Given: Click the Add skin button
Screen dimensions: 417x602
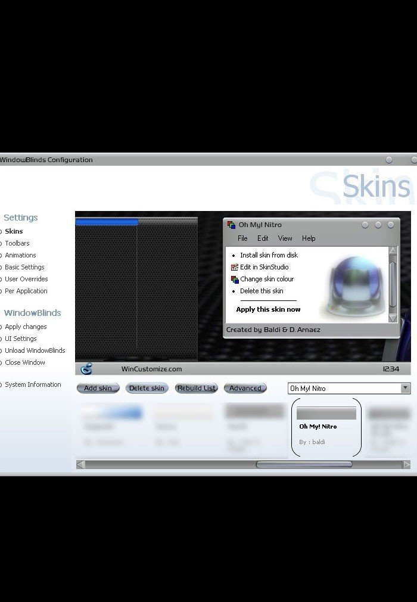Looking at the screenshot, I should (98, 388).
